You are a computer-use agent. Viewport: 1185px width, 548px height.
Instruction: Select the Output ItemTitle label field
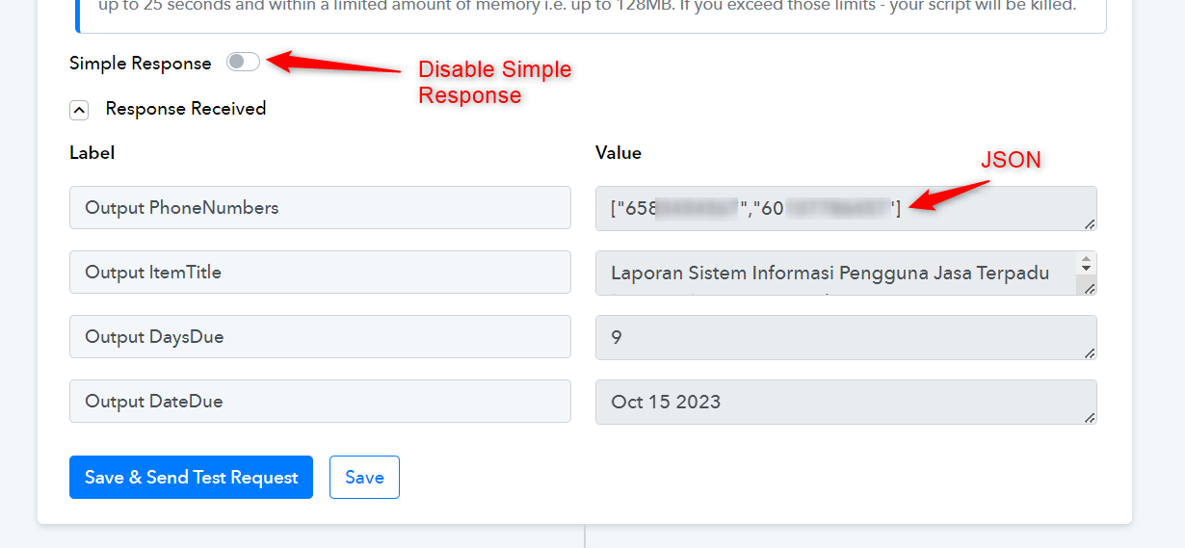(320, 272)
